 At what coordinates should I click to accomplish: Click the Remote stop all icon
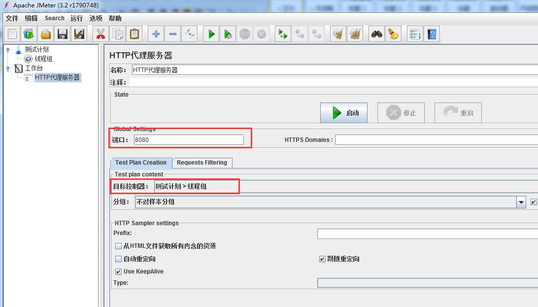pos(300,34)
